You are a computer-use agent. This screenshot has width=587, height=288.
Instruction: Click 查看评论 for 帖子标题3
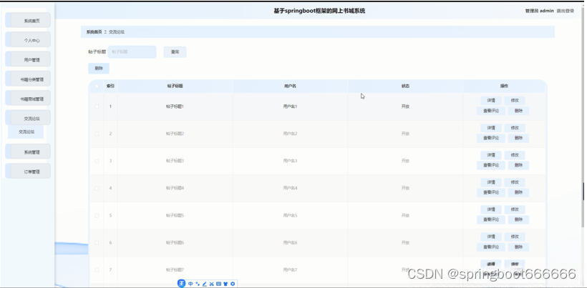pos(491,165)
